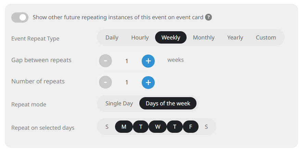Click the help question mark icon
This screenshot has width=304, height=151.
tap(208, 17)
